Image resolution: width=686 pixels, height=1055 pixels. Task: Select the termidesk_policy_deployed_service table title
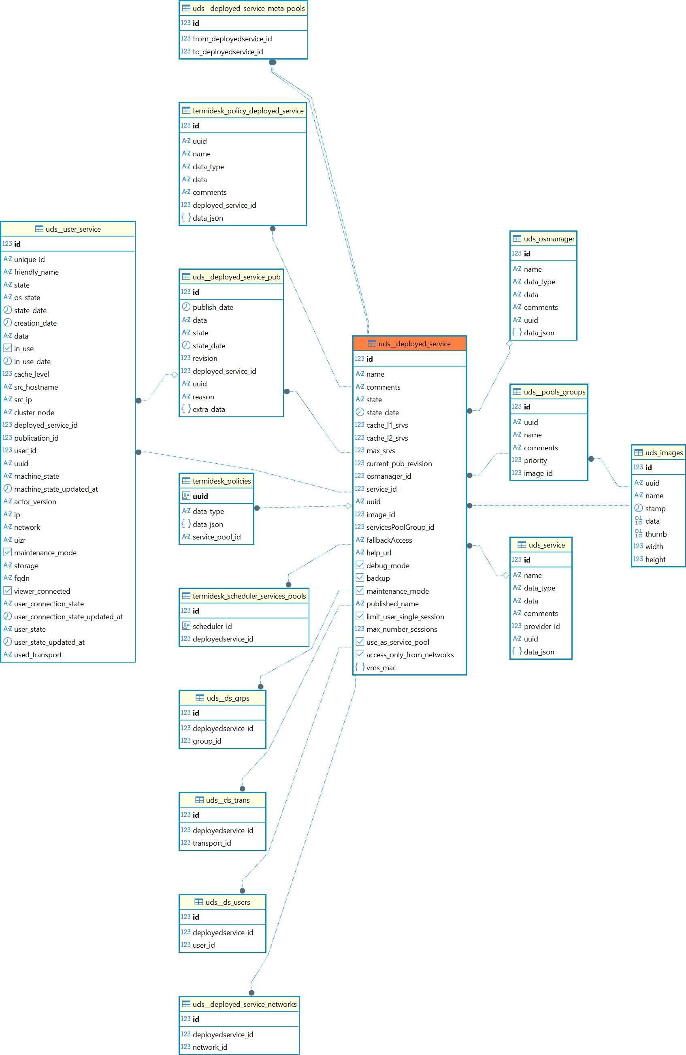click(248, 111)
